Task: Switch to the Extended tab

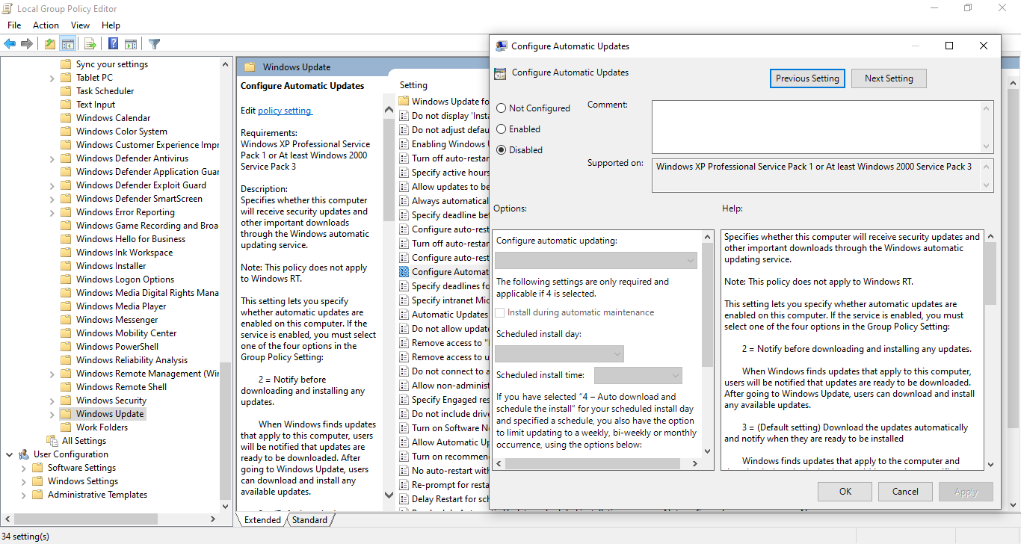Action: pyautogui.click(x=262, y=520)
